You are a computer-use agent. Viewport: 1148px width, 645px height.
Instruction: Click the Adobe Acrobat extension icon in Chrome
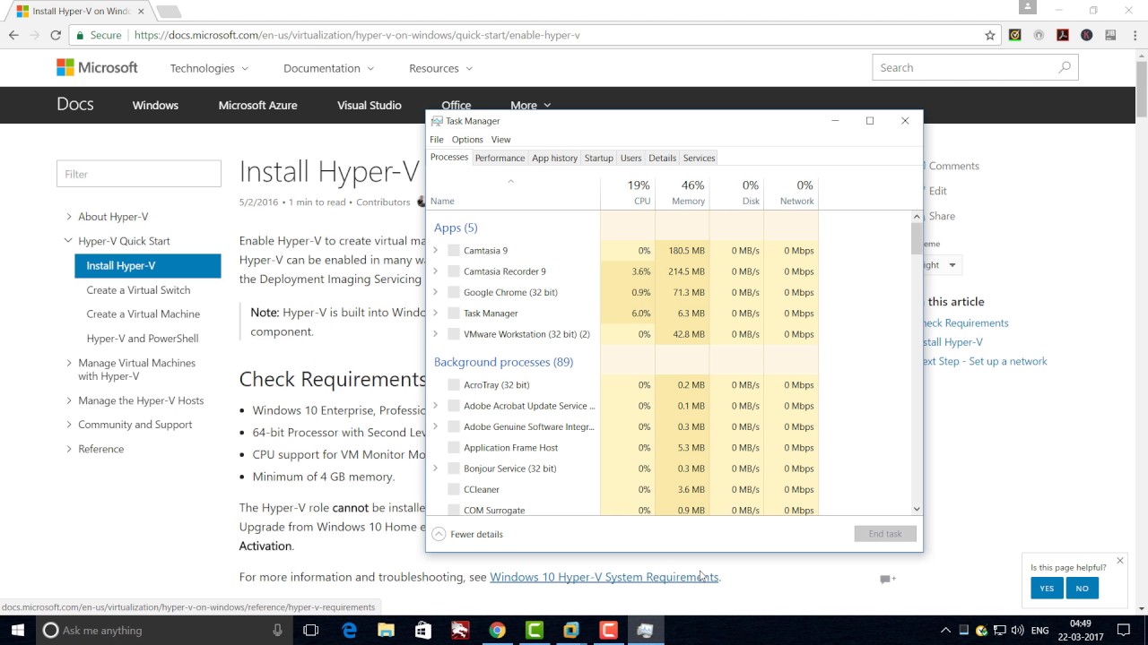pyautogui.click(x=1063, y=35)
